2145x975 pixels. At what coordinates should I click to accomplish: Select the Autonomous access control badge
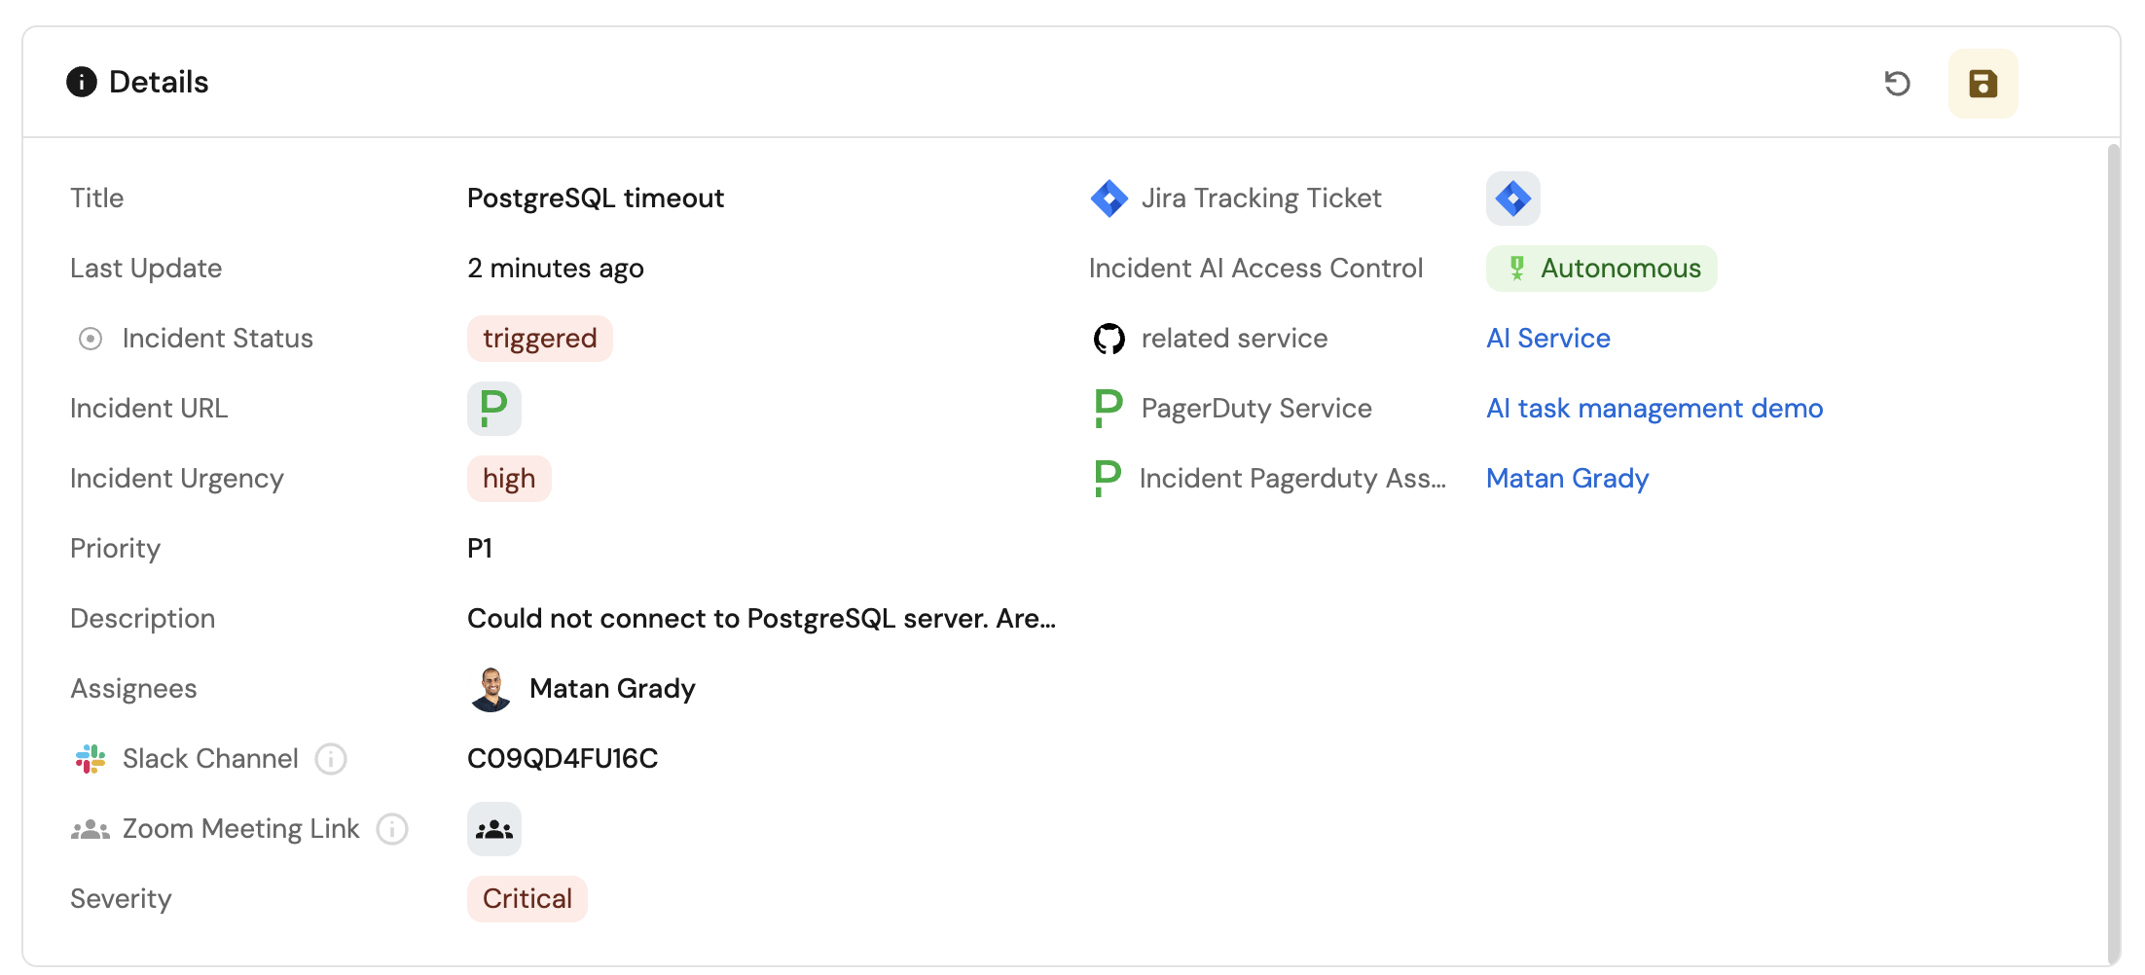1601,269
